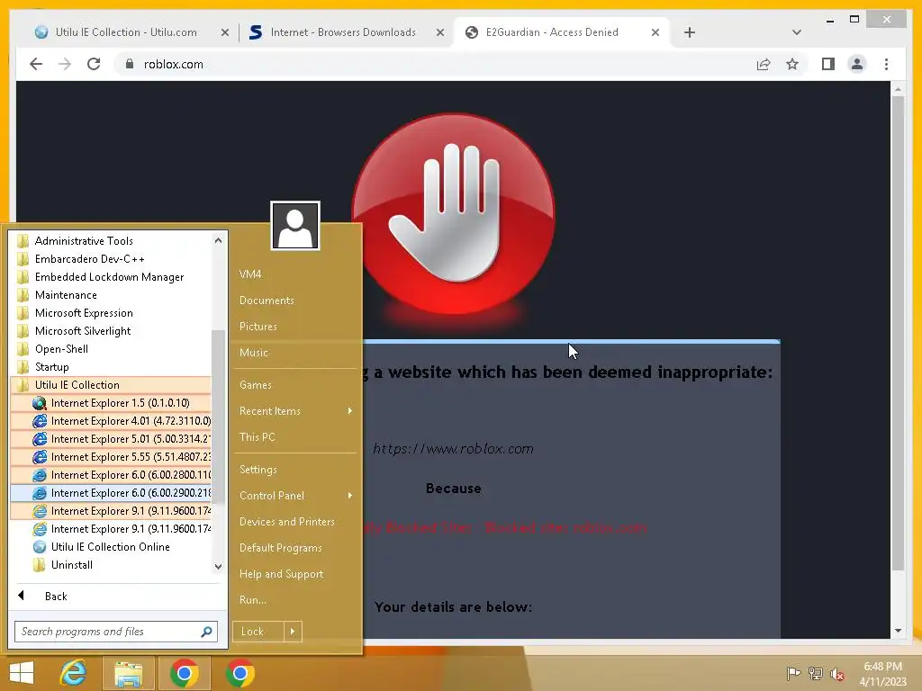Reload the roblox.com page
Screen dimensions: 922x691
(x=94, y=64)
